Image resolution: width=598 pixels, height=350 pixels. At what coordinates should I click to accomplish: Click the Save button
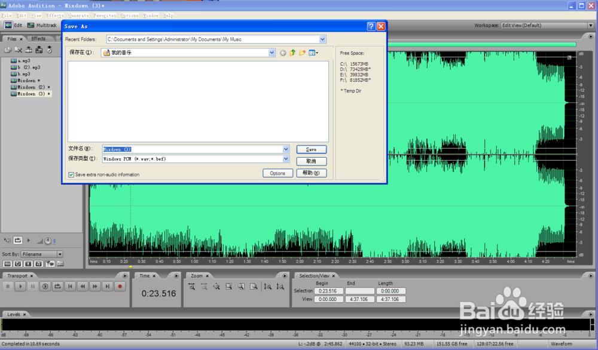(x=311, y=149)
